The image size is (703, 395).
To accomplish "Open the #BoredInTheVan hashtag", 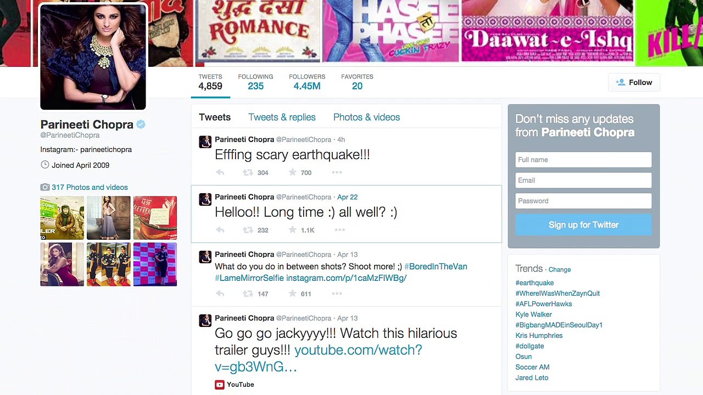I will click(436, 267).
